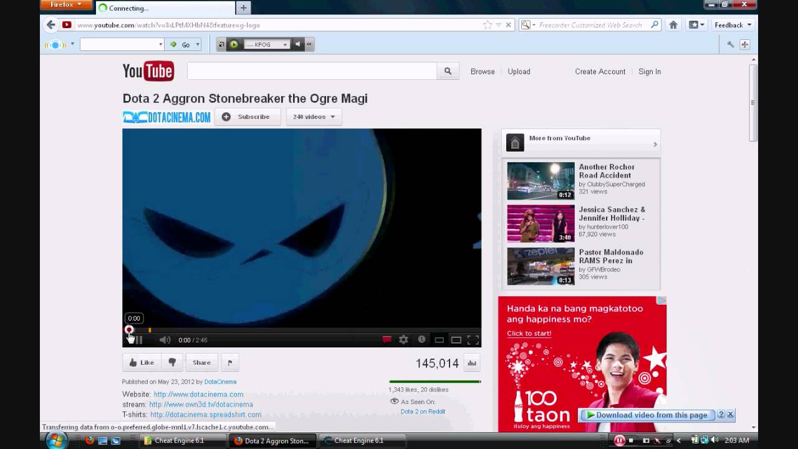This screenshot has width=798, height=449.
Task: Open the Feedback dropdown menu
Action: pos(732,25)
